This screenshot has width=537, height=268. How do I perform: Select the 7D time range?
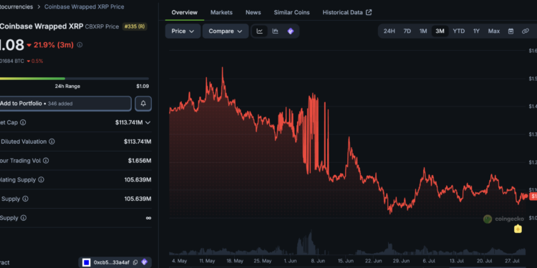pos(407,31)
